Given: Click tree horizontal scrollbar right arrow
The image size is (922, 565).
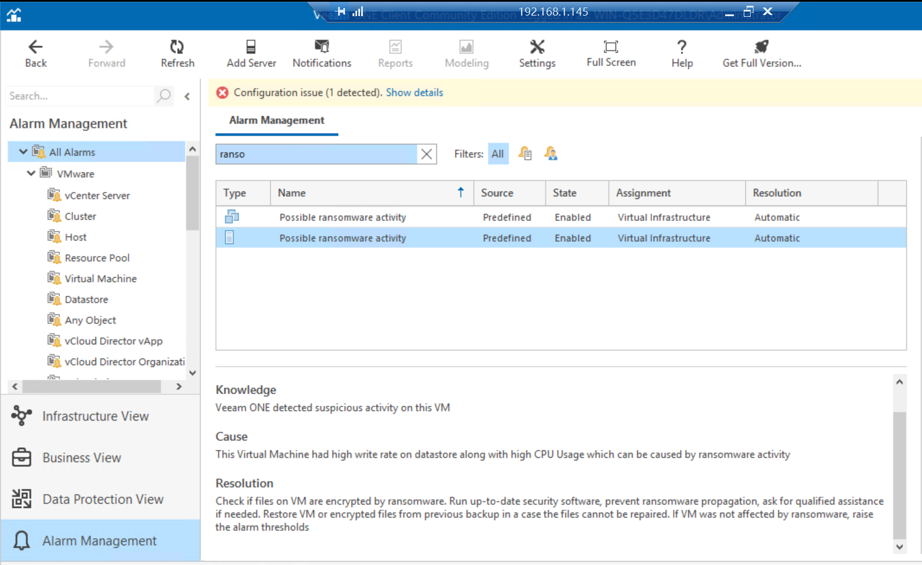Looking at the screenshot, I should point(179,386).
